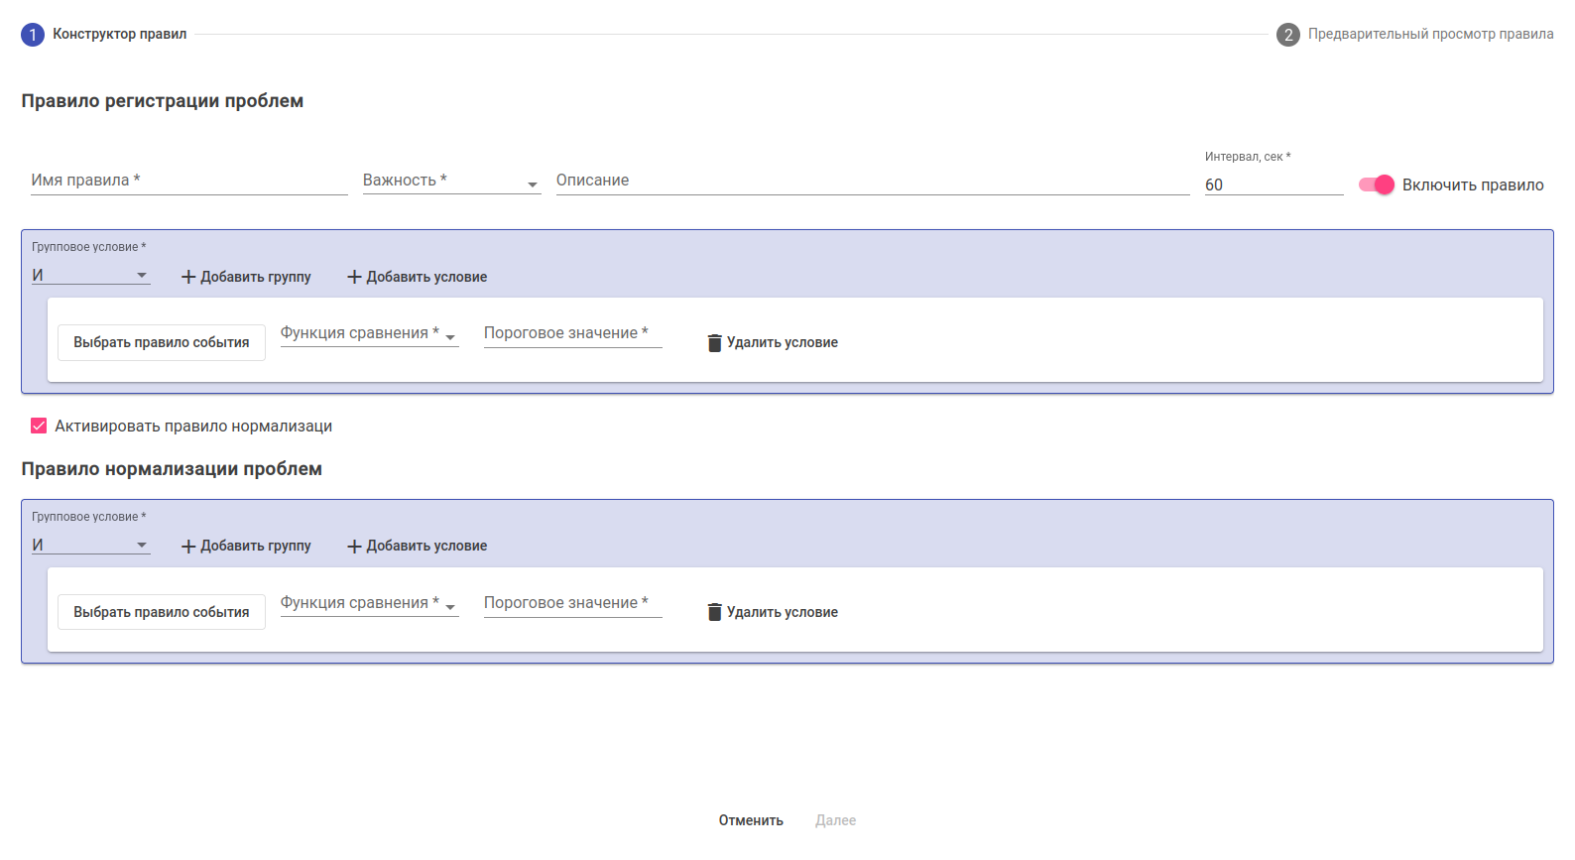Open 'Функция сравнения' dropdown in normalization rule
The height and width of the screenshot is (860, 1575).
coord(369,604)
